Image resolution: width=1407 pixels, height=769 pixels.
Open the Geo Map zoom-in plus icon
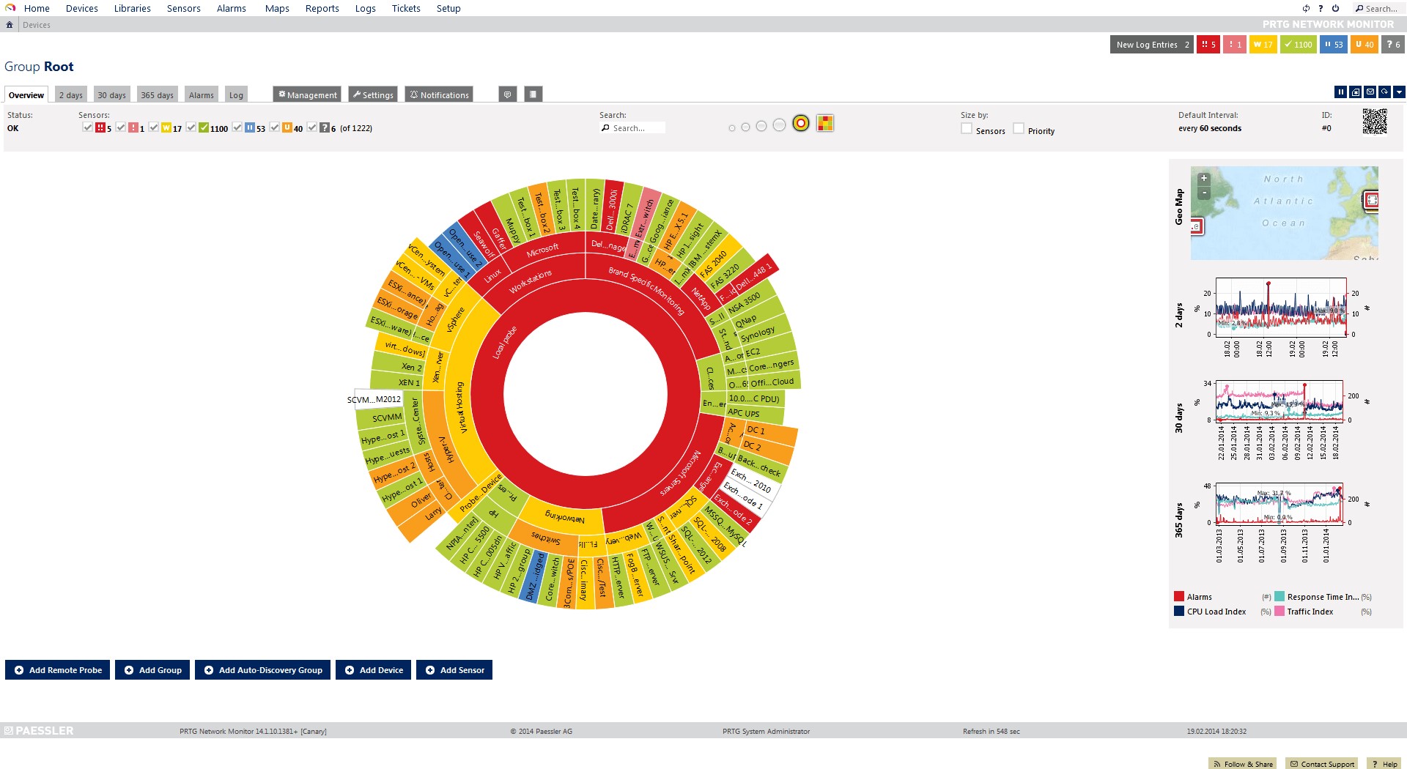point(1203,177)
